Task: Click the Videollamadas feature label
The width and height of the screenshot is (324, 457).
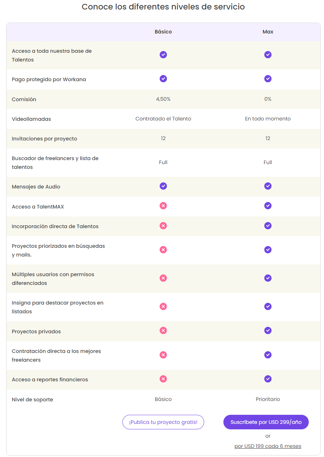Action: point(31,119)
